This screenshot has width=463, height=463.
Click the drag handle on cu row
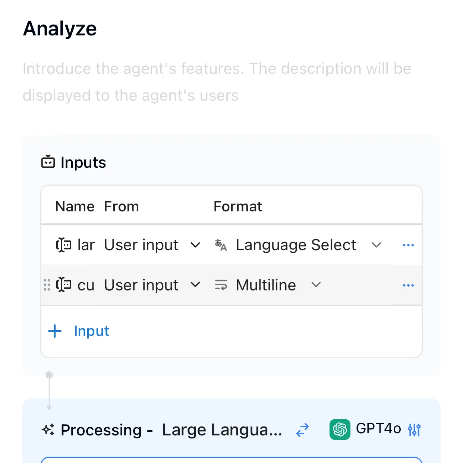tap(47, 285)
